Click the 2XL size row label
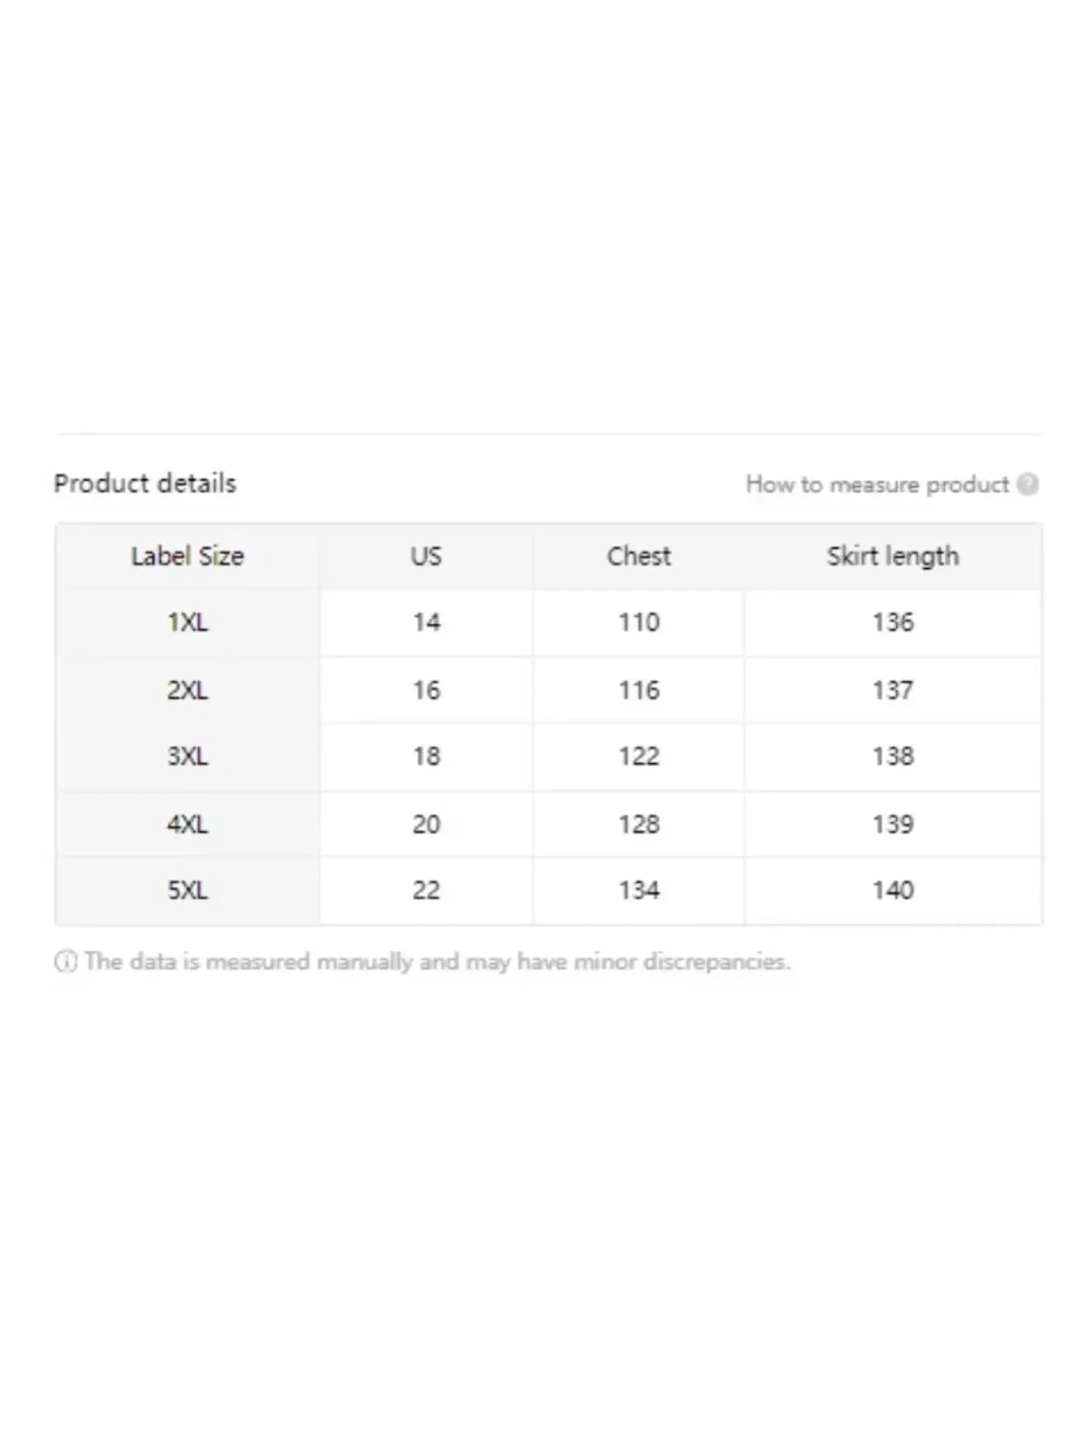Screen dimensions: 1091x1455 187,690
